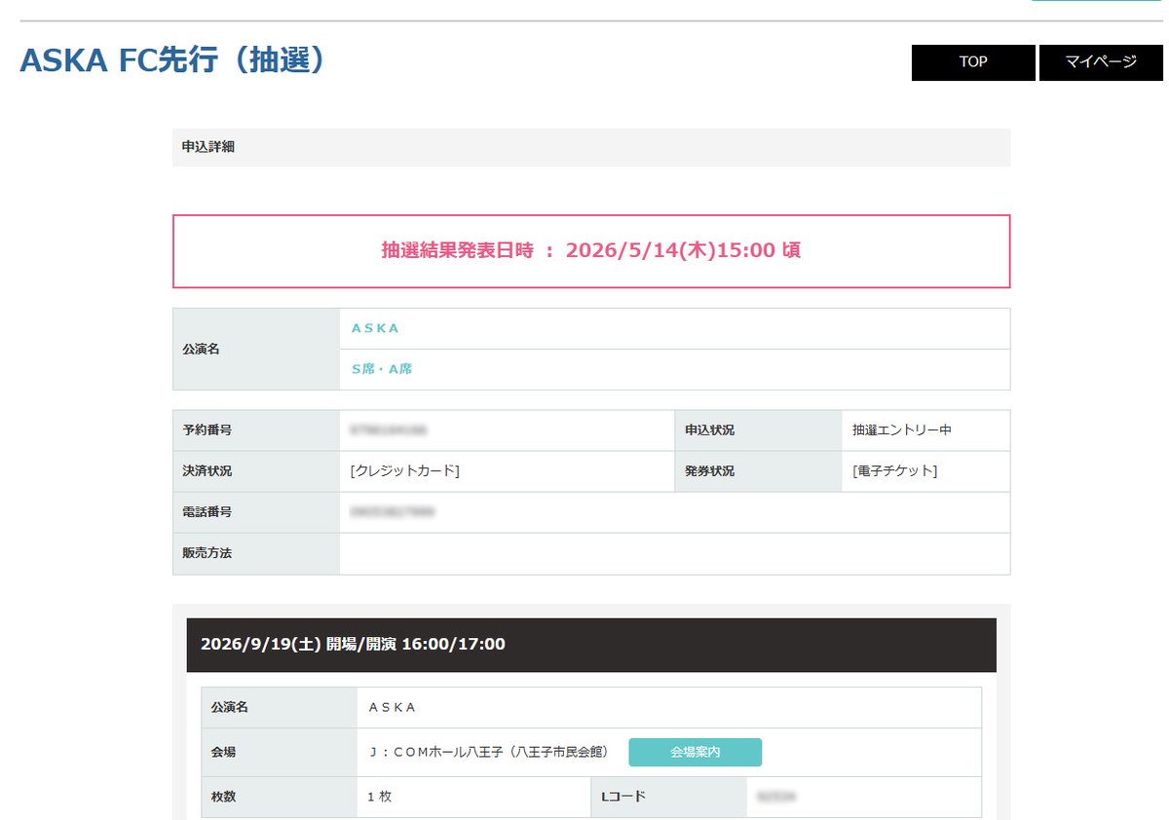Select the J:COMホール八王子 venue name

click(489, 752)
